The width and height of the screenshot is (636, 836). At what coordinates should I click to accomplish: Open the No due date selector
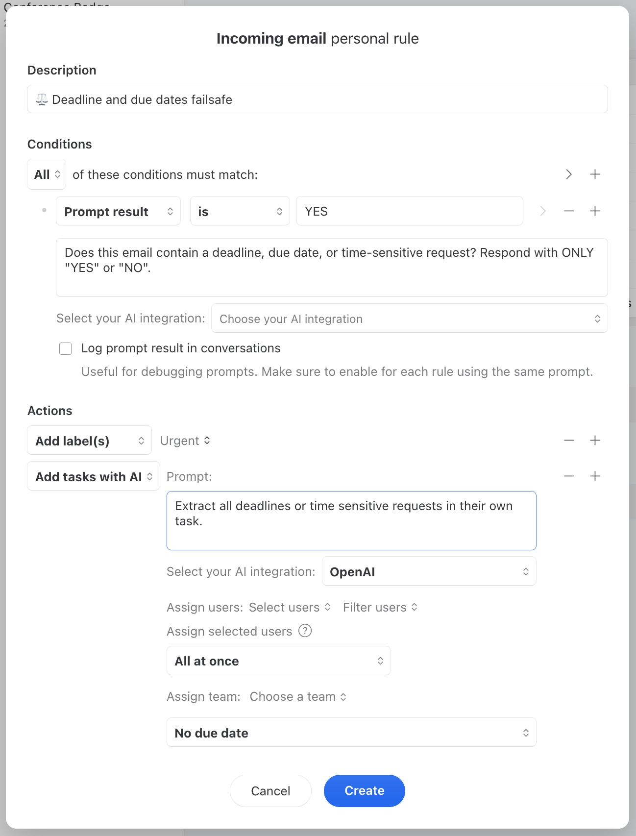tap(351, 733)
